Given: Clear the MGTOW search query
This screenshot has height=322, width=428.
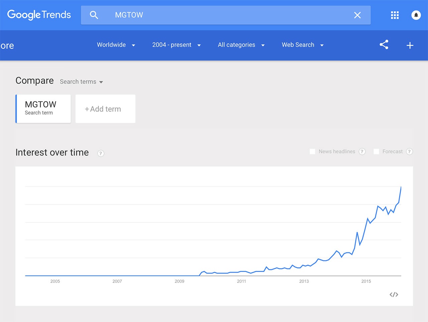Looking at the screenshot, I should coord(357,15).
